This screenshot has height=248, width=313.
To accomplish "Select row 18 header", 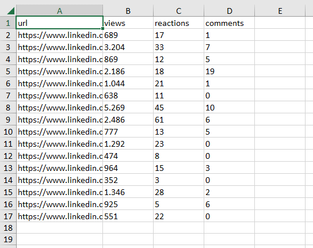I will click(x=8, y=228).
